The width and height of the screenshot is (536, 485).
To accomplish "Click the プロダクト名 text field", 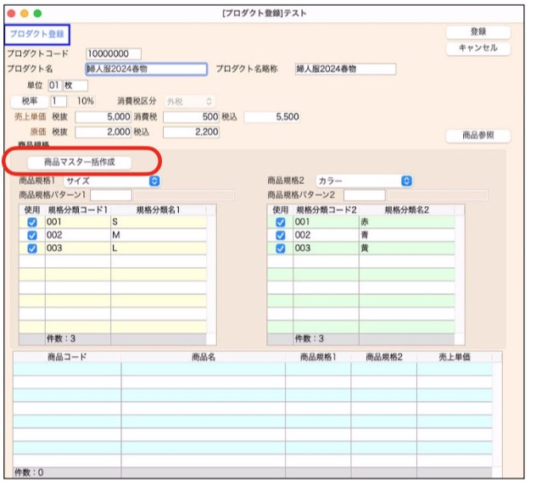I will [146, 70].
